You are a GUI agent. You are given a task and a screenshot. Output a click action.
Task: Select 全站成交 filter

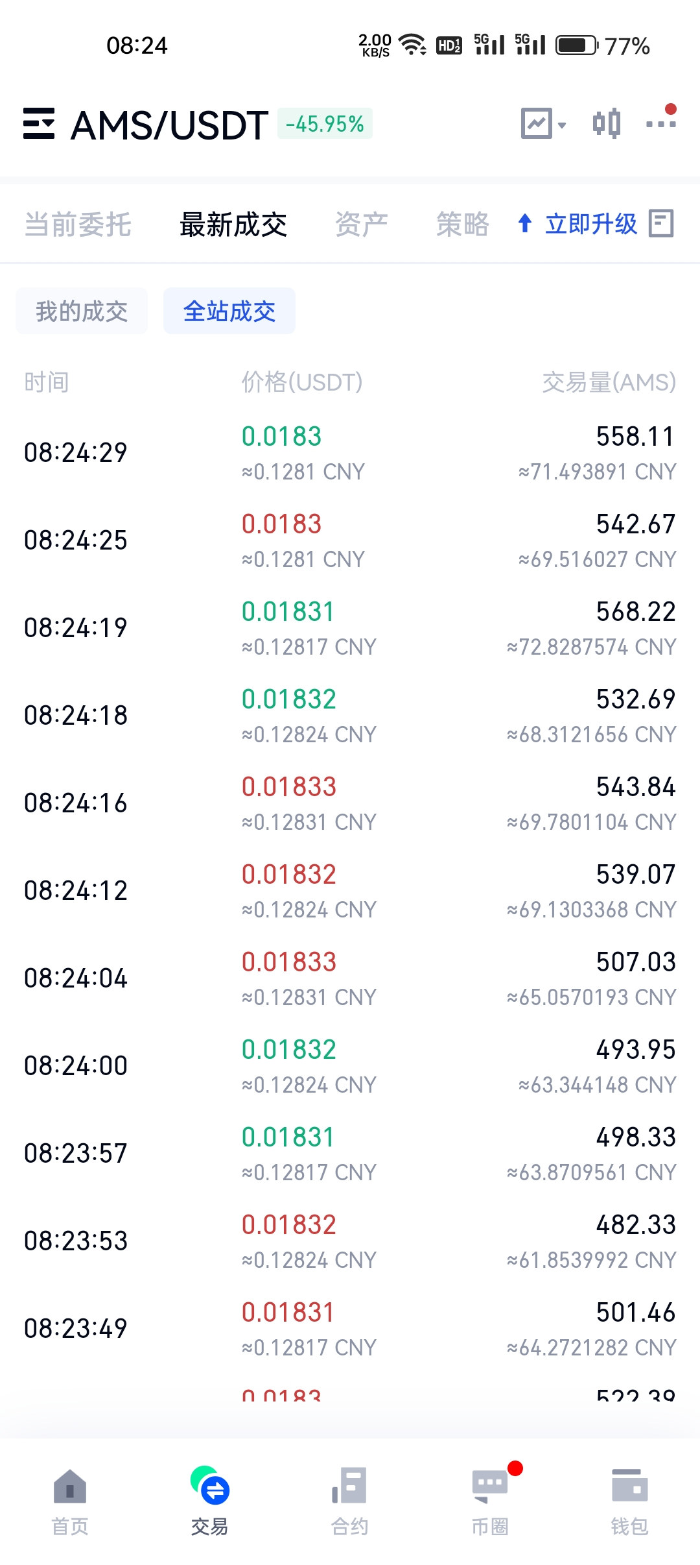tap(229, 311)
